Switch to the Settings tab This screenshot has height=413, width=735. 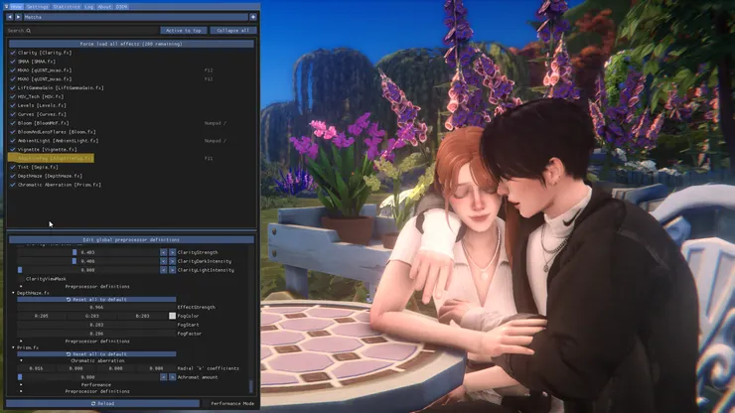pyautogui.click(x=38, y=7)
